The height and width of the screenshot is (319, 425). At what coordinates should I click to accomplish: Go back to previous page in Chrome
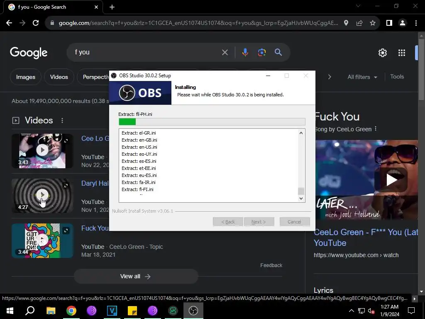tap(9, 23)
